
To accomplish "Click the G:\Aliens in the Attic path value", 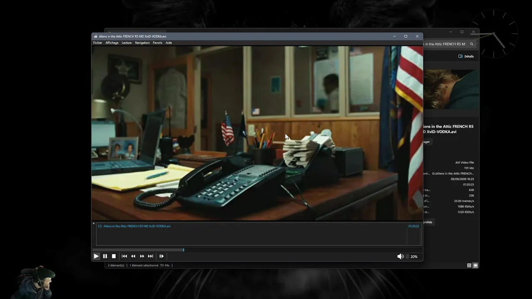I will coord(453,174).
